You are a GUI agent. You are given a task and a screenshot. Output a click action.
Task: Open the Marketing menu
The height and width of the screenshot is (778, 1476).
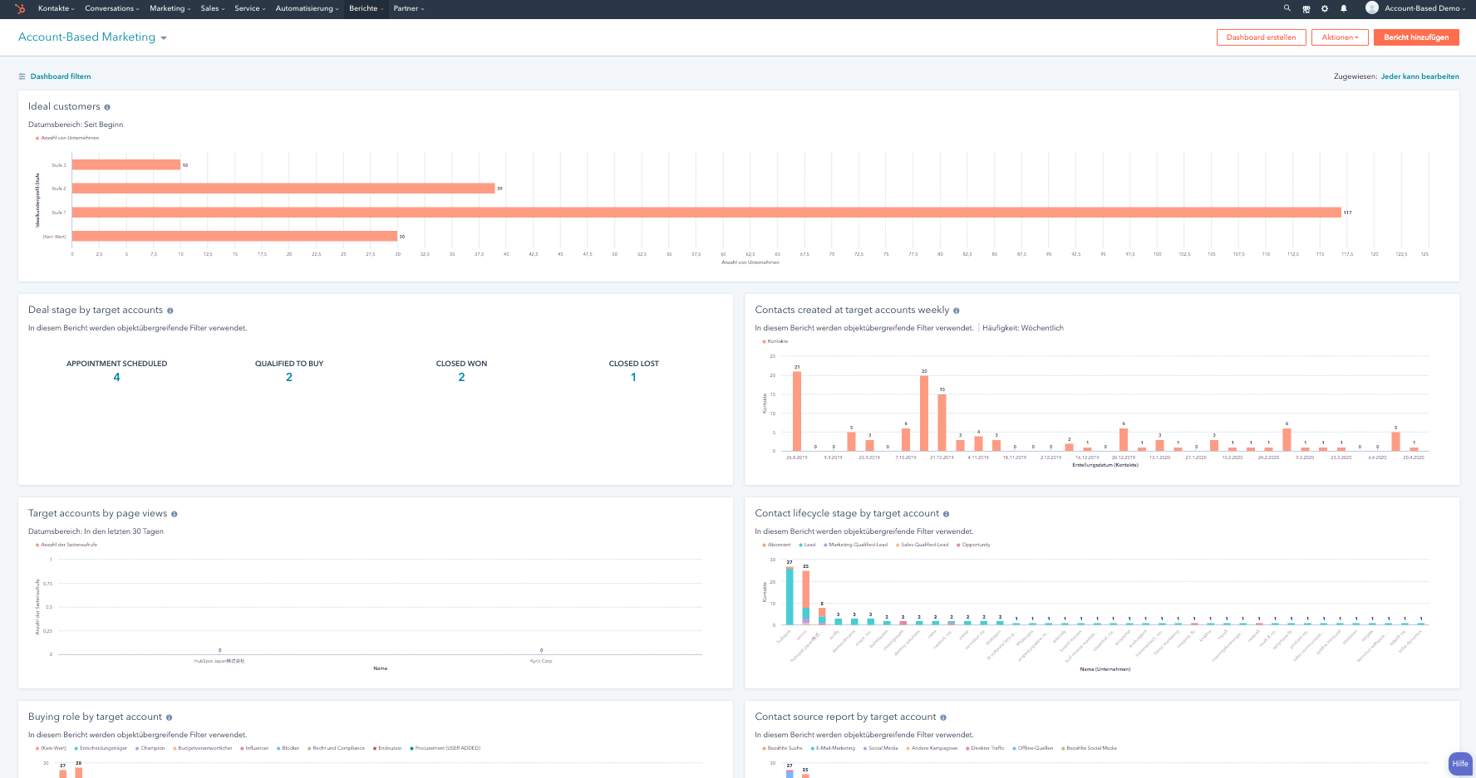click(x=168, y=8)
